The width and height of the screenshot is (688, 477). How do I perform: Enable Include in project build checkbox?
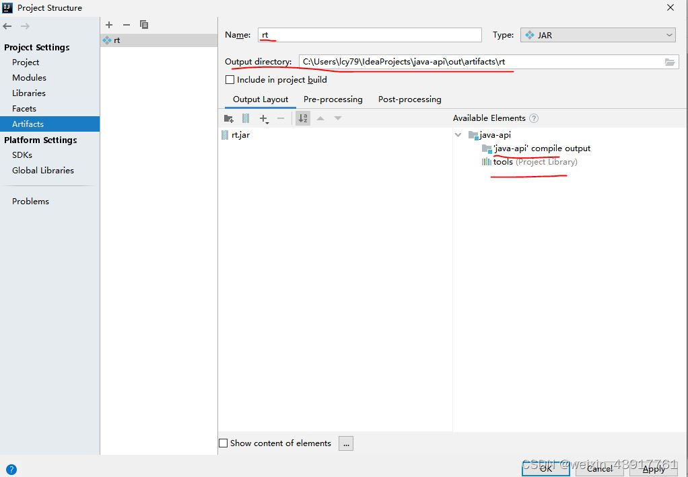pyautogui.click(x=230, y=80)
